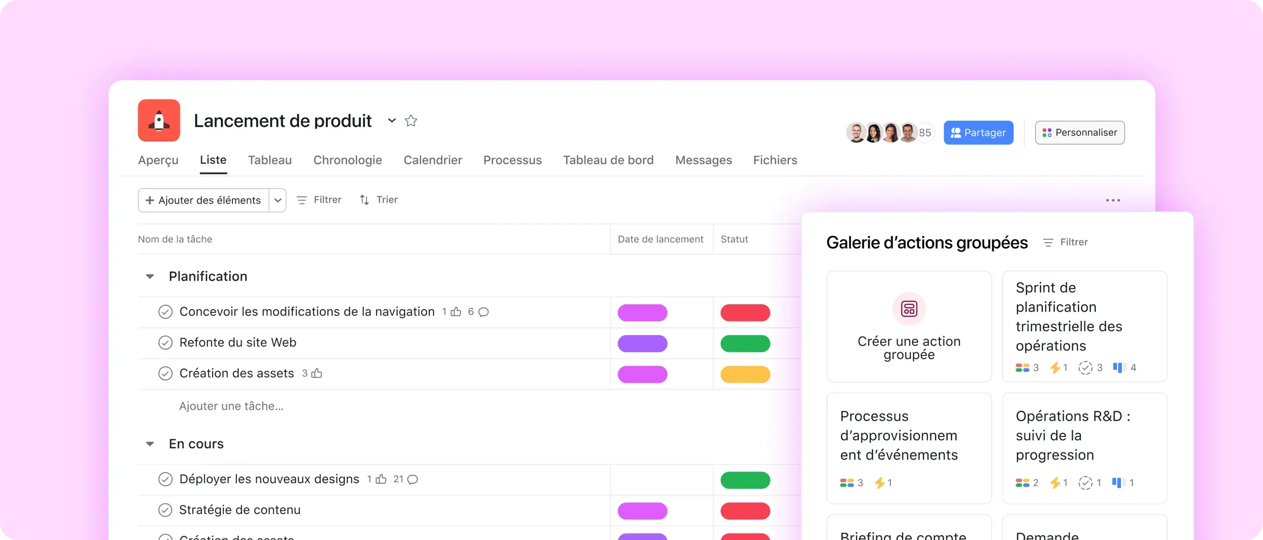The width and height of the screenshot is (1263, 540).
Task: Click the pink date pill for Concevoir row
Action: [642, 313]
